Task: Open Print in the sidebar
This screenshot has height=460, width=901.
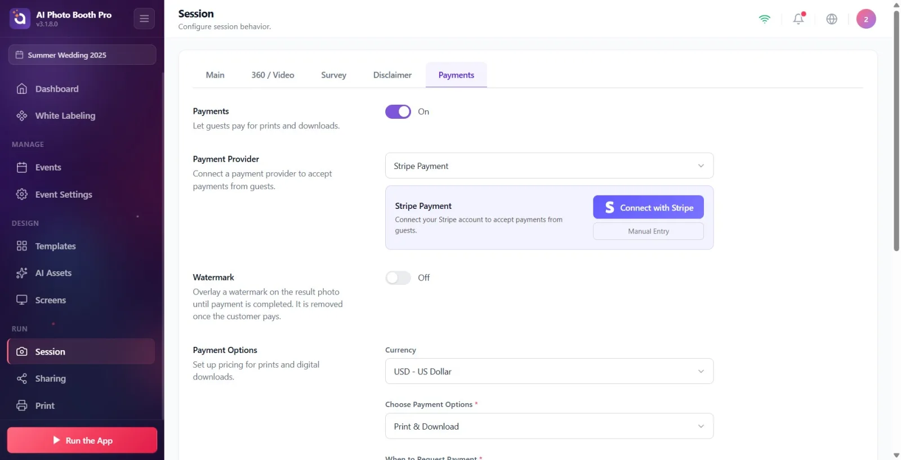Action: (82, 405)
